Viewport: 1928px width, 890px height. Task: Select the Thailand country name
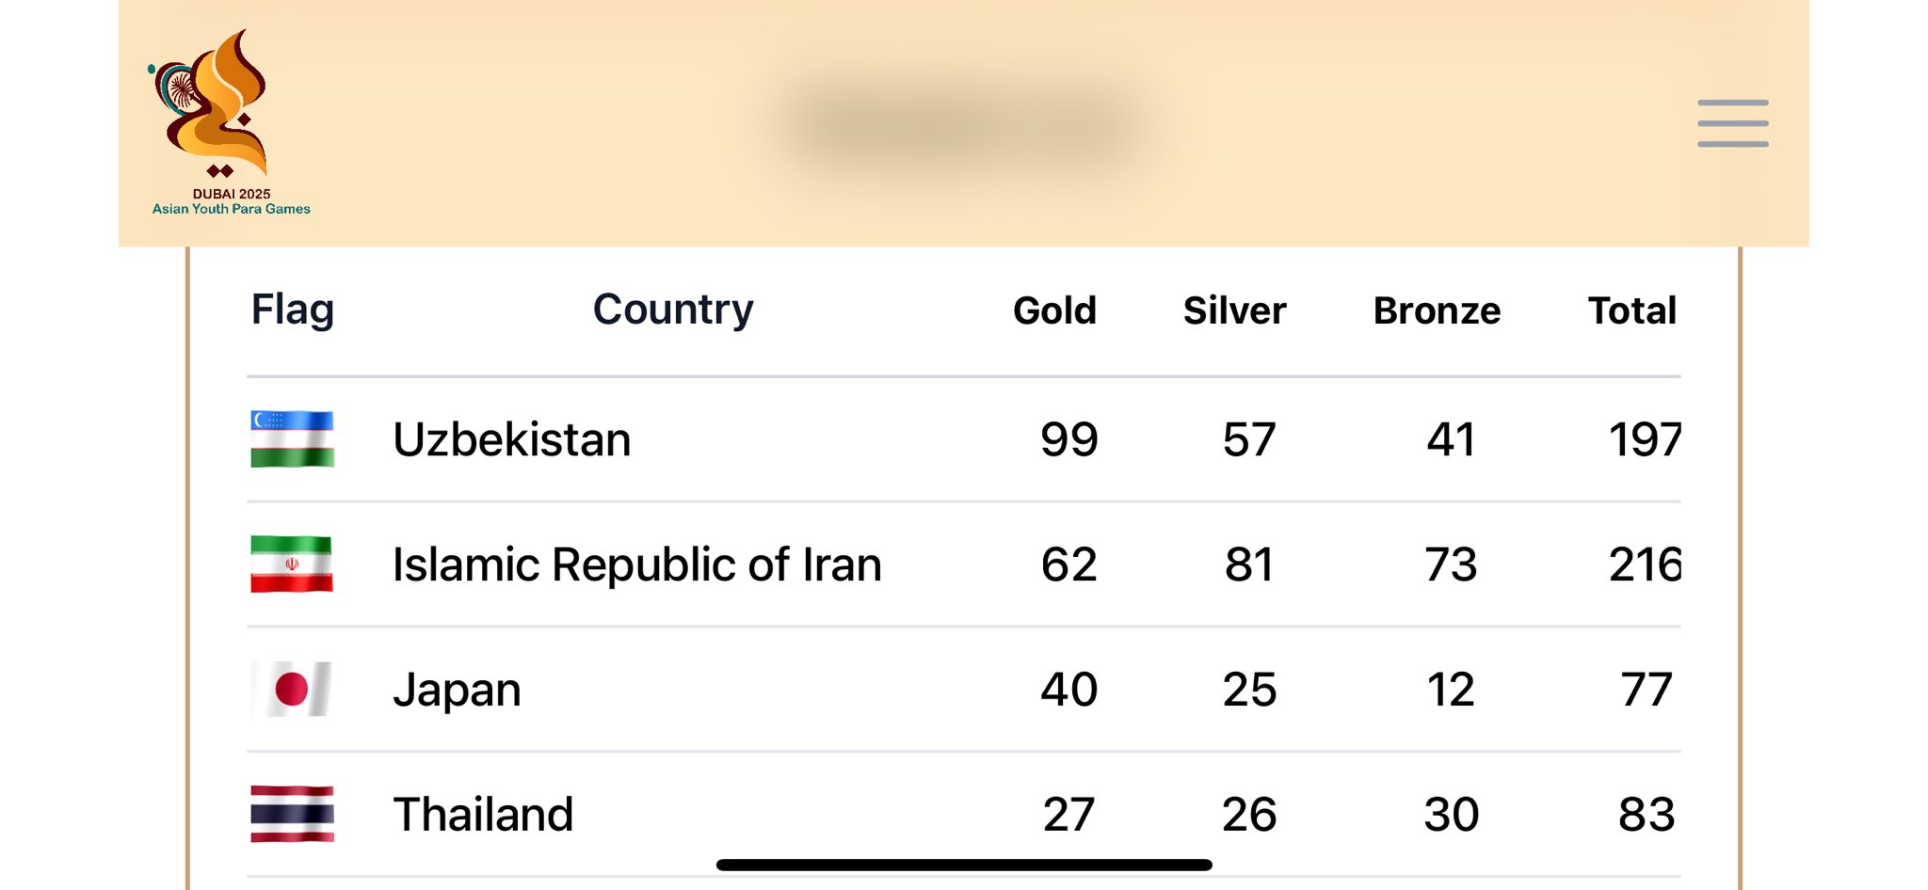click(483, 814)
